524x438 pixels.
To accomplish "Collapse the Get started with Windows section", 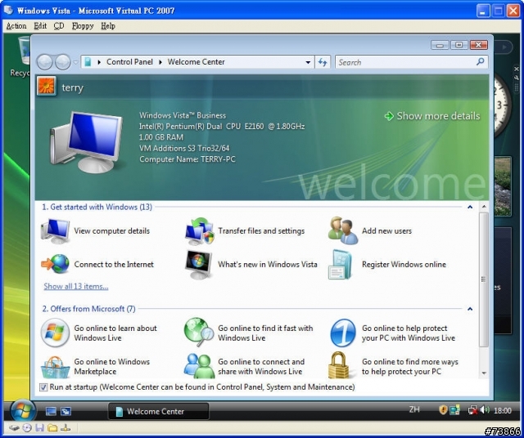I will pyautogui.click(x=470, y=208).
